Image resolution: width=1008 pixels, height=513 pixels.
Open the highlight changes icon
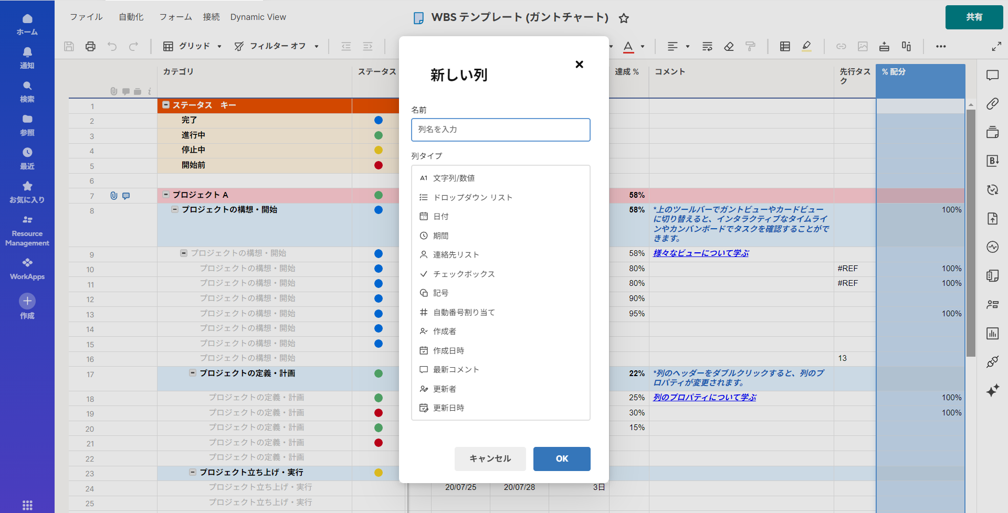806,47
